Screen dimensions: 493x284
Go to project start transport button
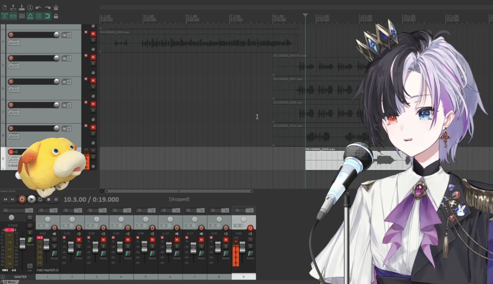point(5,199)
